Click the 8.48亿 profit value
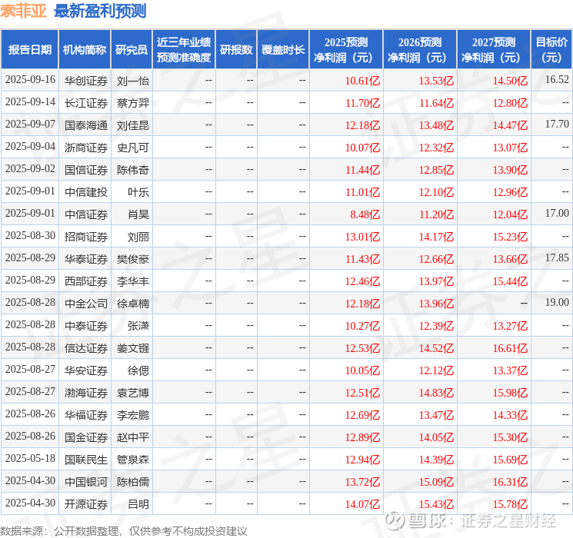Image resolution: width=573 pixels, height=538 pixels. pyautogui.click(x=365, y=214)
